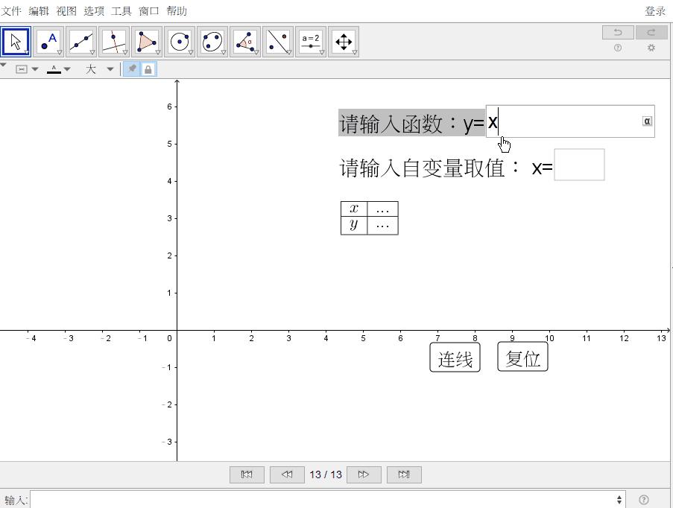Toggle the pin object setting
Screen dimensions: 673x508
point(131,69)
